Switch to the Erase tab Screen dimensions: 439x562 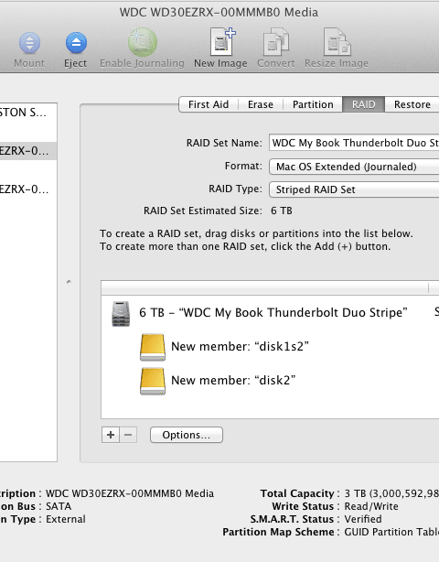coord(261,104)
